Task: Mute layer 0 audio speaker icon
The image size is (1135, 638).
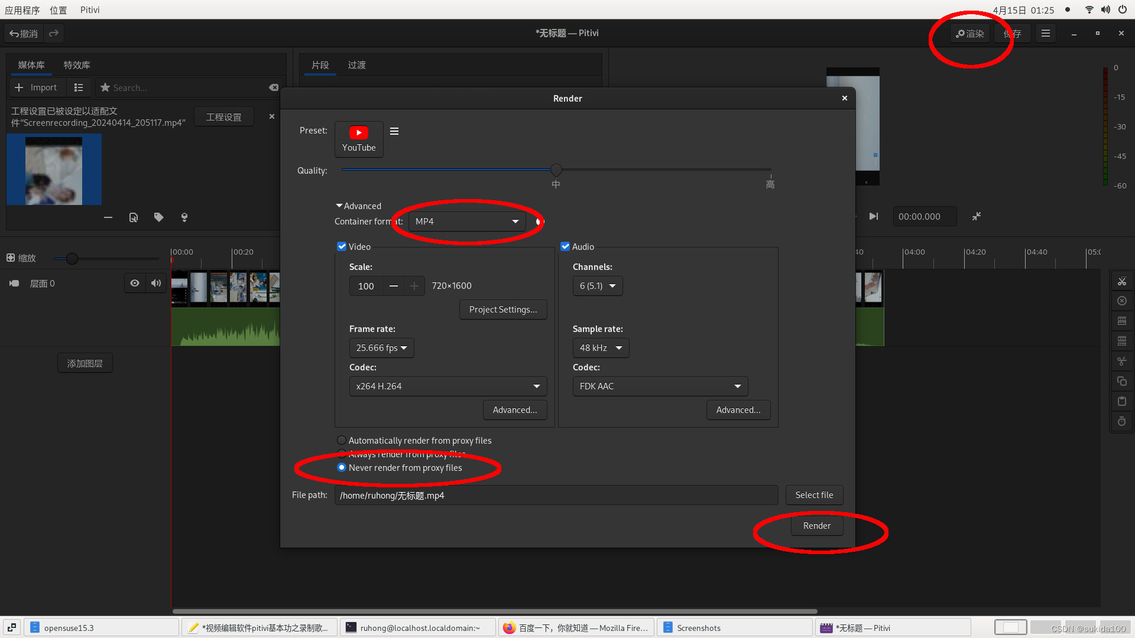Action: click(156, 284)
